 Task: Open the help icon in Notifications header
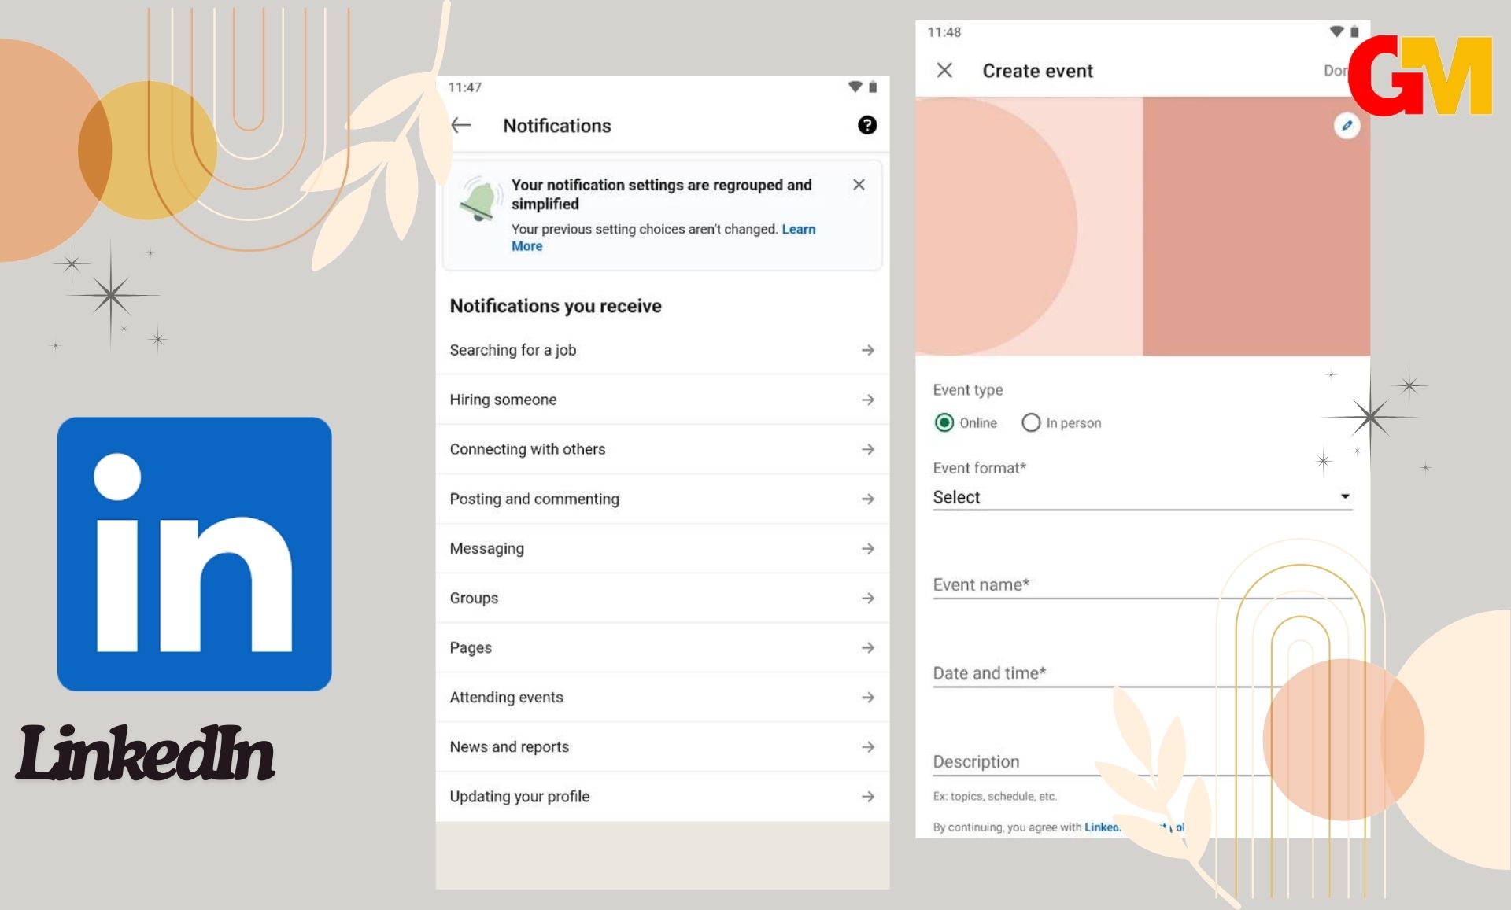[x=866, y=125]
